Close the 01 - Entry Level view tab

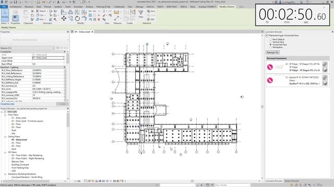92,32
